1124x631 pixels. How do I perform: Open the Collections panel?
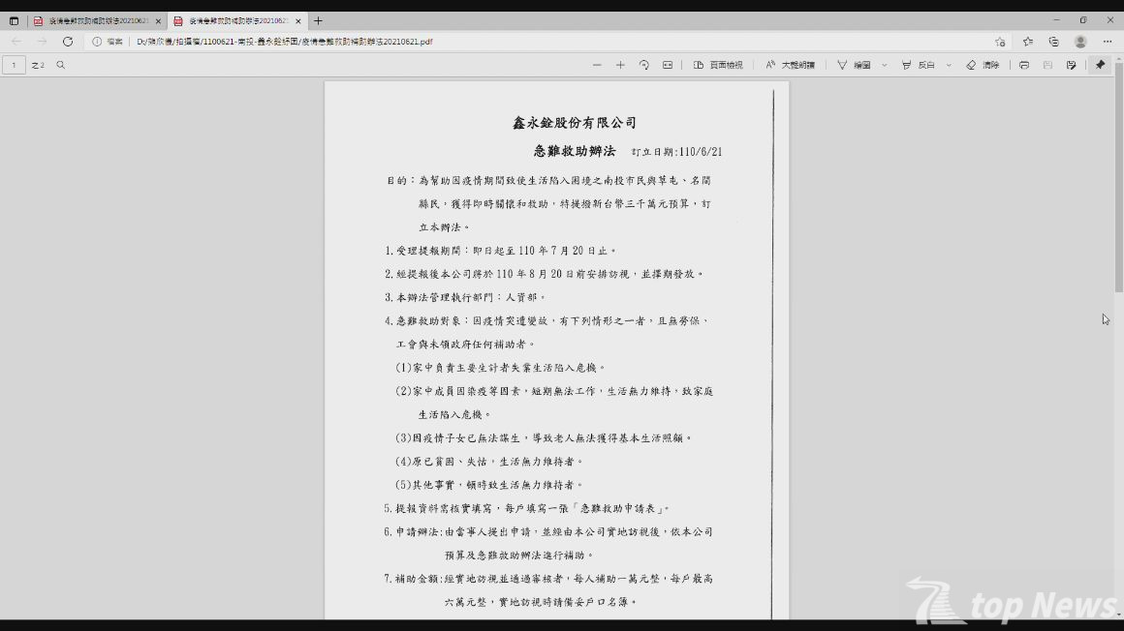(1054, 42)
